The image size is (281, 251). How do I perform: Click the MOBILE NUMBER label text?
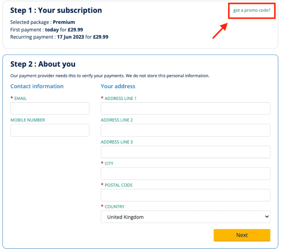[28, 120]
